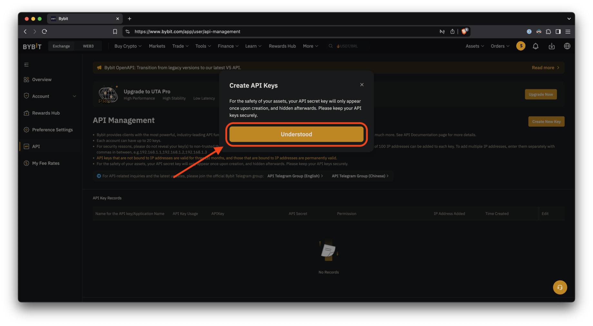Close the Create API Keys dialog
The height and width of the screenshot is (326, 593).
coord(362,85)
